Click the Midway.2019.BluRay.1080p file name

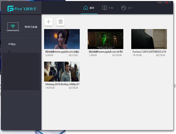tap(62, 84)
